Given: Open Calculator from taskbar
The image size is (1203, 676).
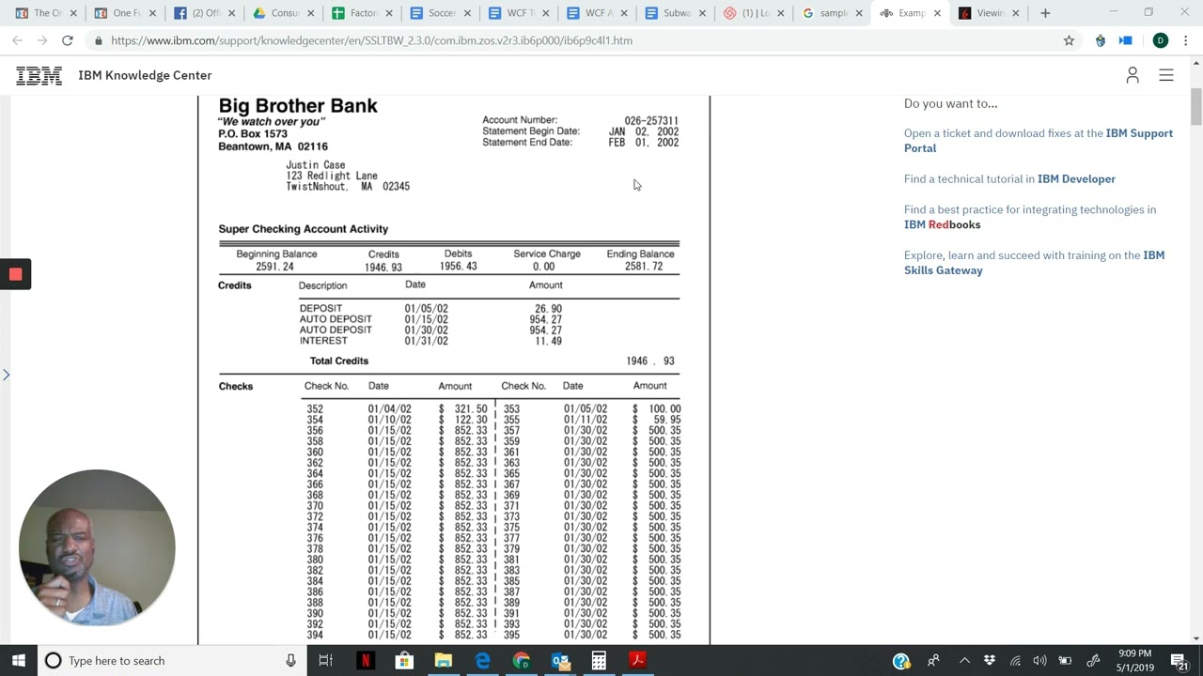Looking at the screenshot, I should 599,661.
